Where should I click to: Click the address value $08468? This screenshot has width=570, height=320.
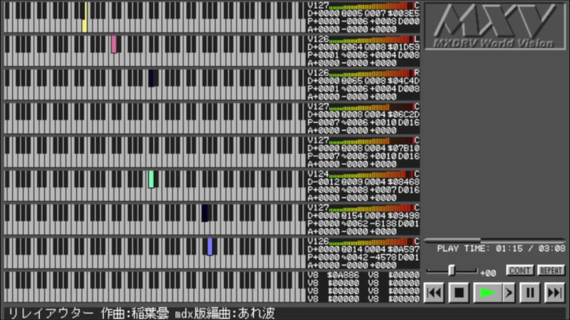[x=404, y=182]
